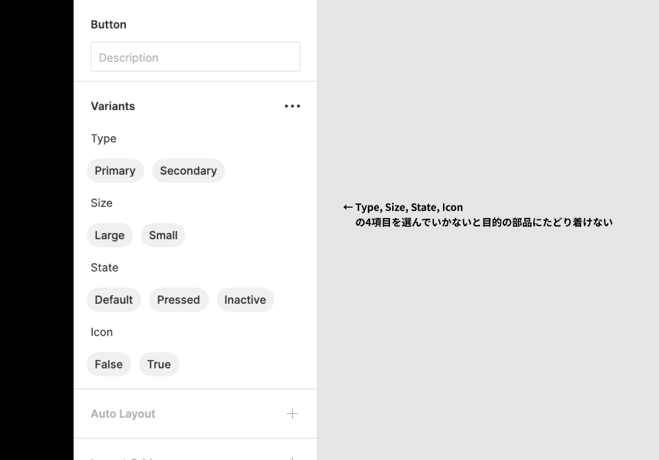Set Icon variant to True
This screenshot has width=659, height=460.
pyautogui.click(x=159, y=364)
